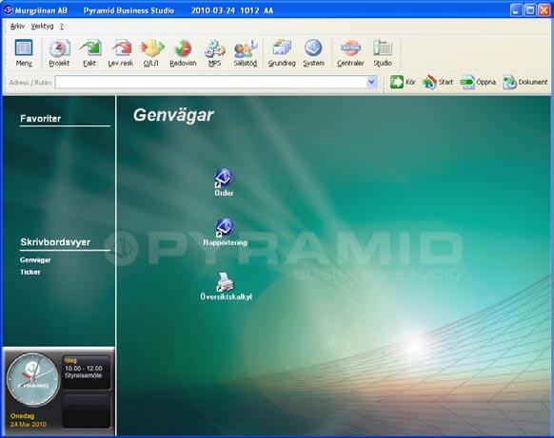Click the Kör button

(x=403, y=82)
